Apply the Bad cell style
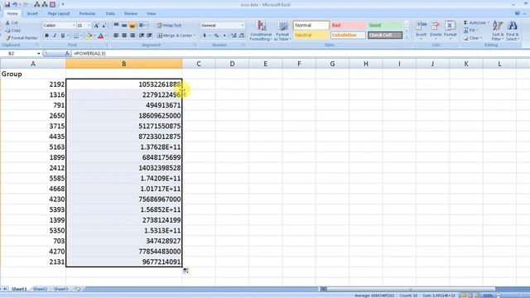 [348, 26]
